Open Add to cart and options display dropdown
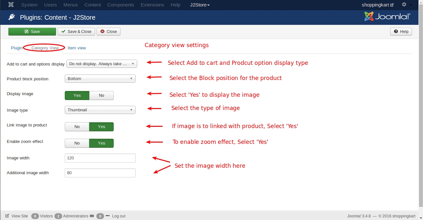The image size is (423, 220). tap(102, 64)
